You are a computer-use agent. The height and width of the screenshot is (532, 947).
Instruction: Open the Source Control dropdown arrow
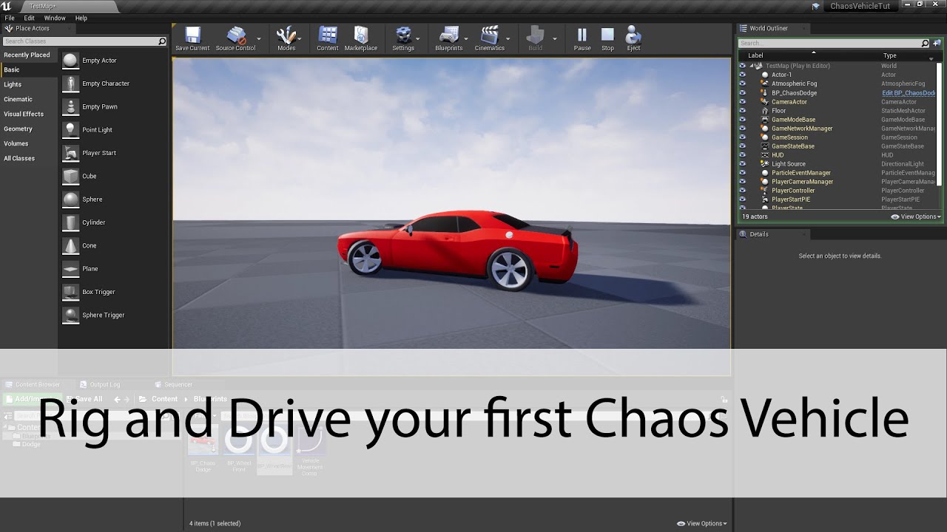click(259, 39)
